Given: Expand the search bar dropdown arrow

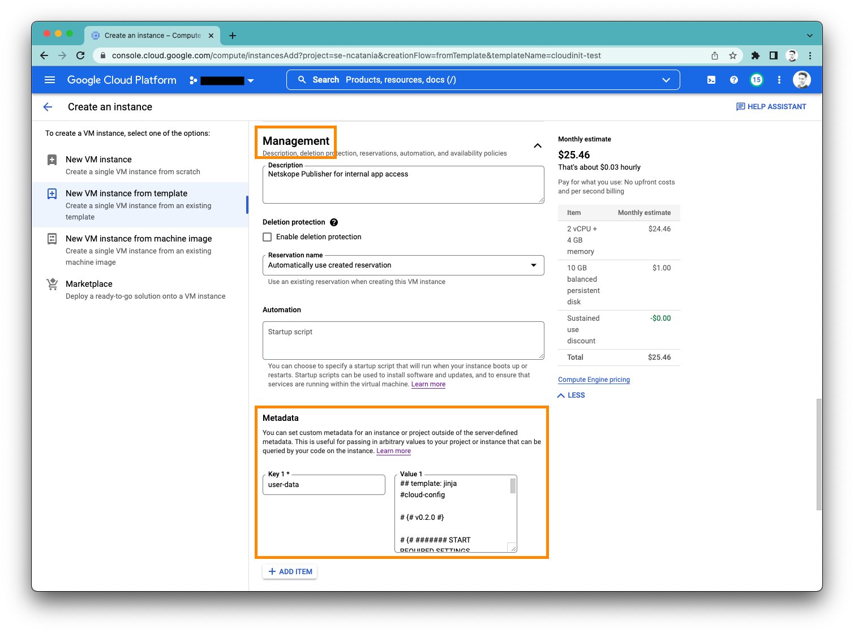Looking at the screenshot, I should (666, 80).
